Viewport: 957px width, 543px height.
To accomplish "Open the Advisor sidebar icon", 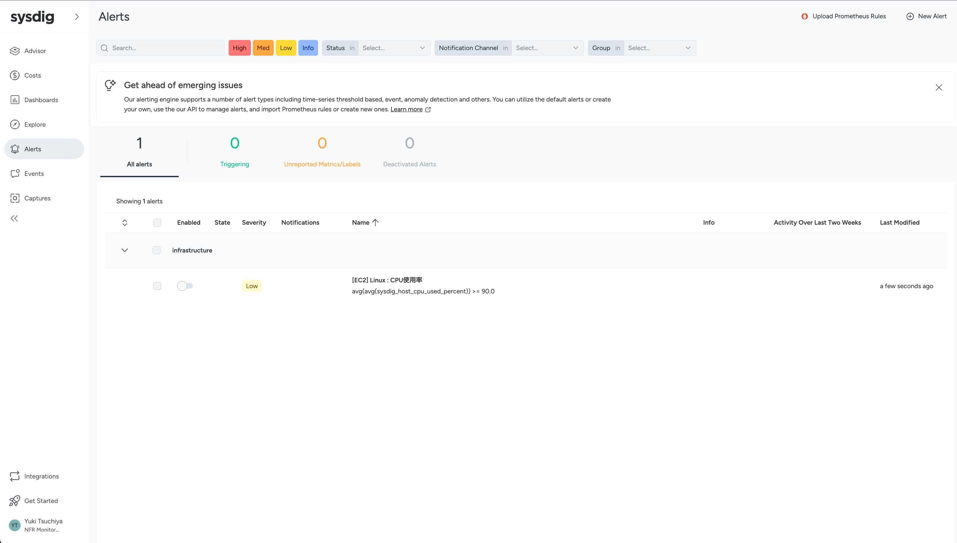I will 14,51.
